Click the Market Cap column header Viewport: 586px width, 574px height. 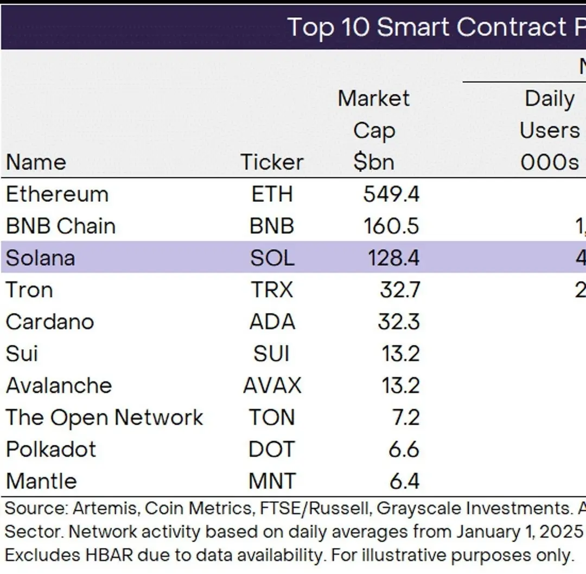pyautogui.click(x=374, y=130)
